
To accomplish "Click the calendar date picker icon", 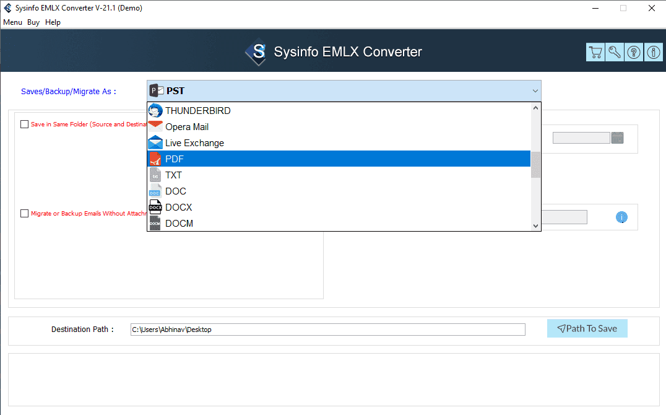I will 617,138.
